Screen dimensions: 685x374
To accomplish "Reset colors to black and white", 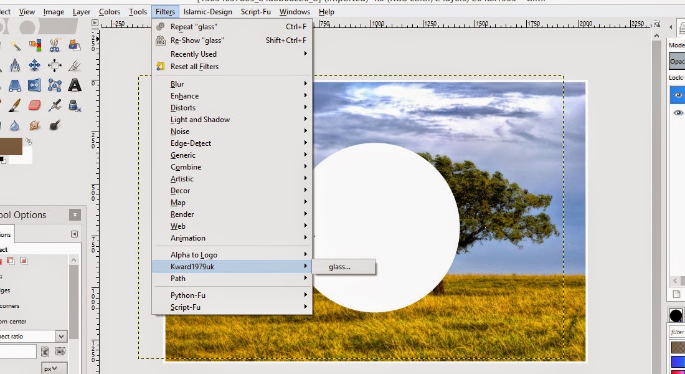I will tap(2, 161).
